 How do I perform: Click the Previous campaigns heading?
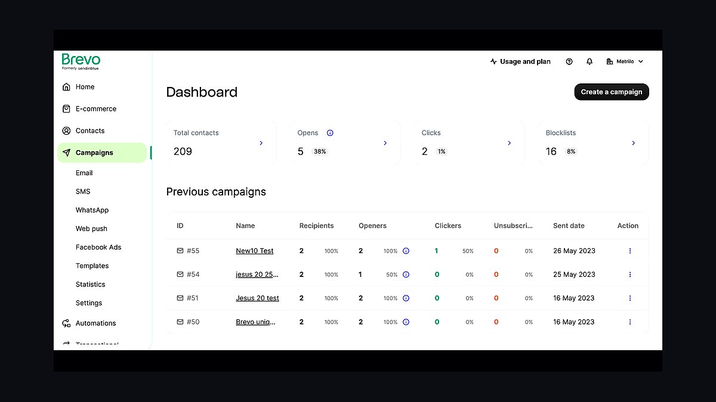coord(216,192)
